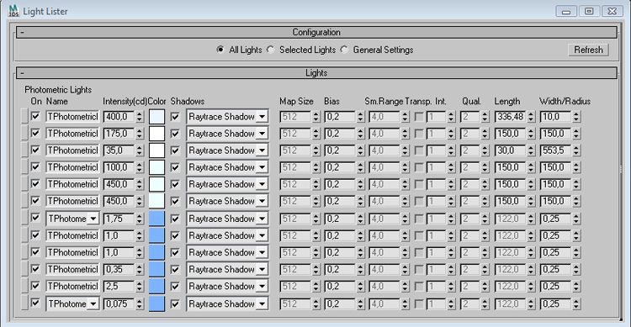
Task: Toggle the Transp. checkbox in the 400,0 row
Action: pos(419,117)
